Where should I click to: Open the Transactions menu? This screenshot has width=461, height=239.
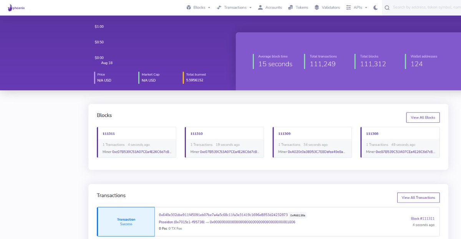pyautogui.click(x=234, y=7)
